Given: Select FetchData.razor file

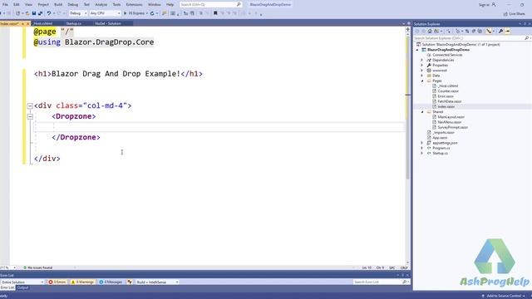Looking at the screenshot, I should click(449, 101).
